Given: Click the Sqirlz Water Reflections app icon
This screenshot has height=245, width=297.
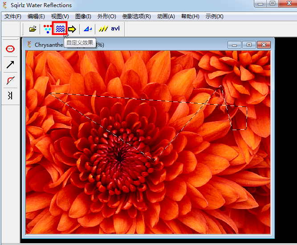Looking at the screenshot, I should click(x=5, y=5).
